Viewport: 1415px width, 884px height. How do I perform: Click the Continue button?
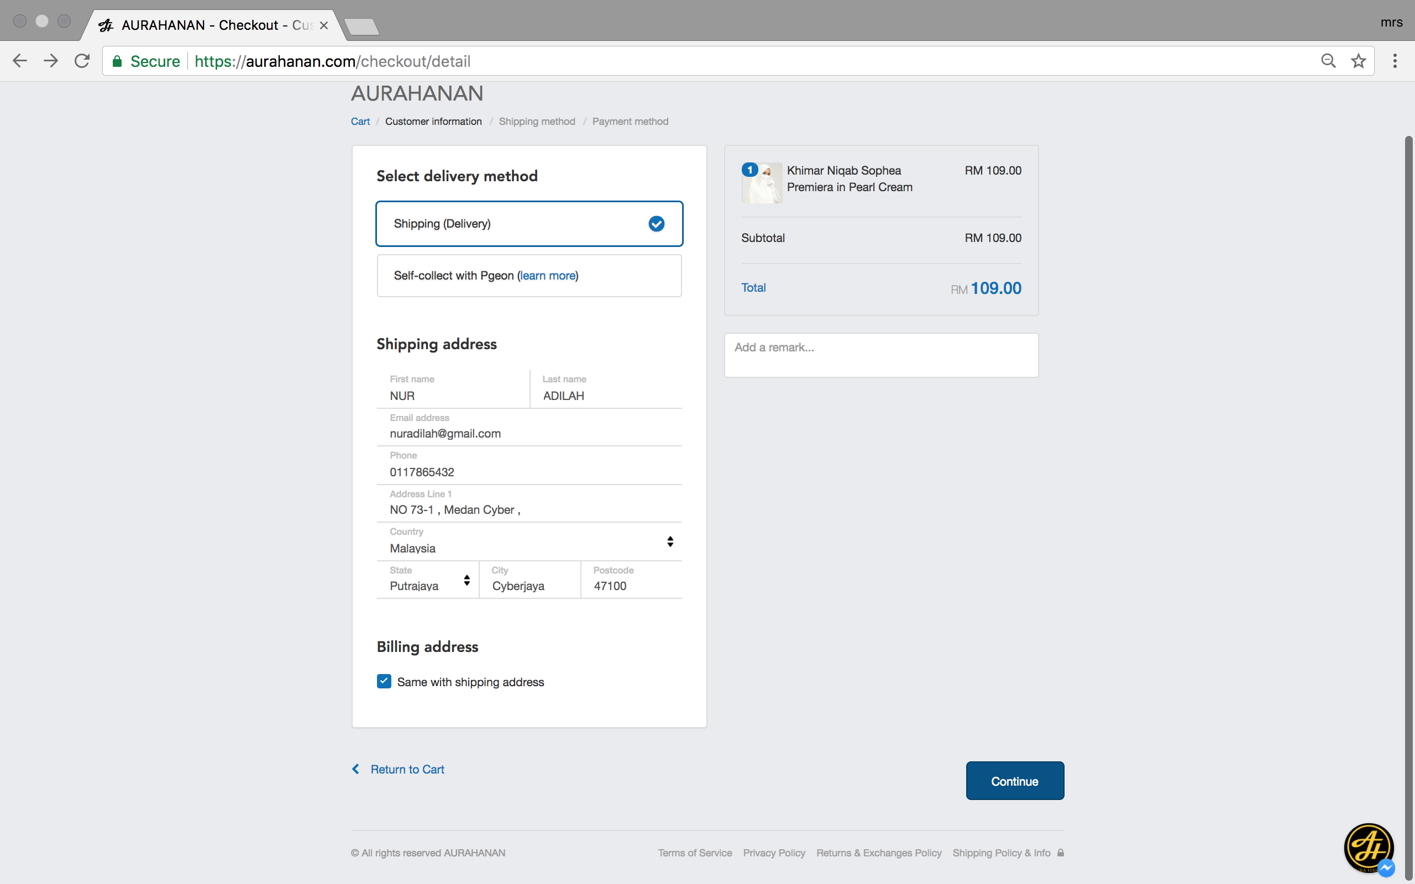1014,781
